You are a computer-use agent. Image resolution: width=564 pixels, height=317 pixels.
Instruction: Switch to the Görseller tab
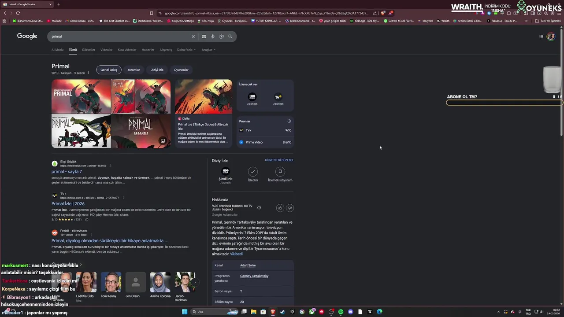(x=89, y=50)
